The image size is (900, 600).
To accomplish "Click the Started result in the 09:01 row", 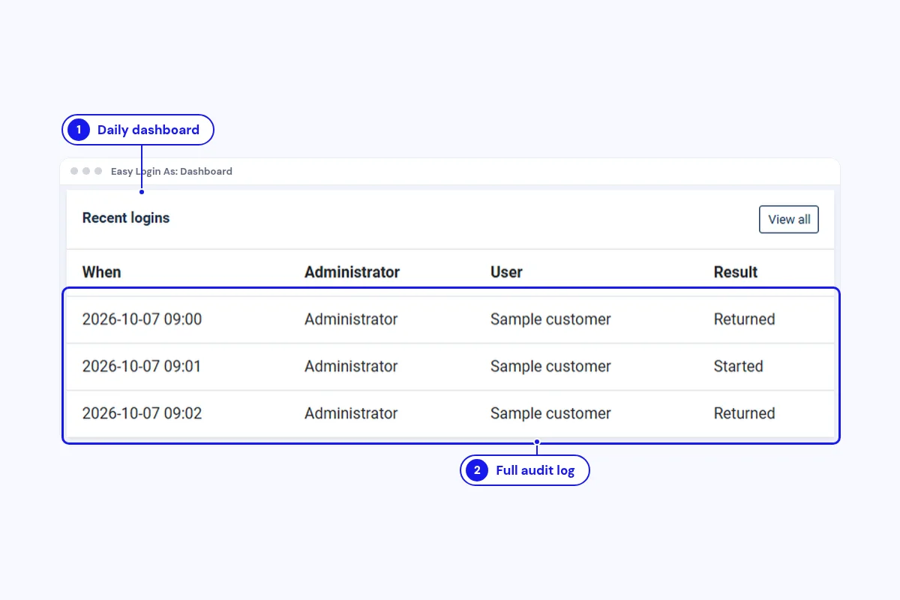I will 738,367.
